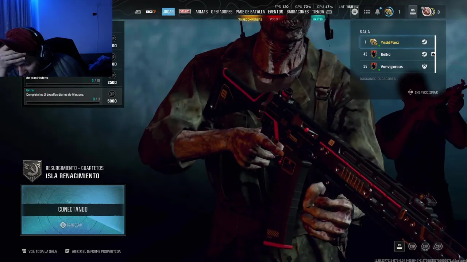Click the supplies 0 / 10 progress bar
This screenshot has height=262, width=467.
coord(63,84)
